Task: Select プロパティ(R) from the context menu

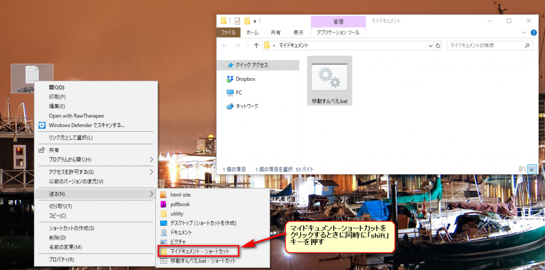Action: click(61, 260)
